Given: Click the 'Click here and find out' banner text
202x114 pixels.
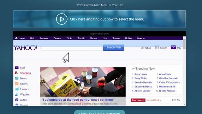Looking at the screenshot, I should 107,19.
